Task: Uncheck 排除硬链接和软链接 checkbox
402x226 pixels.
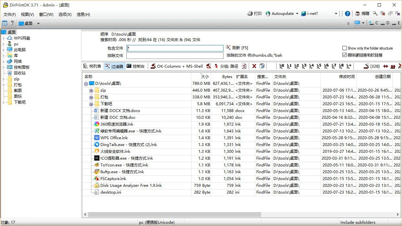Action: click(x=345, y=55)
